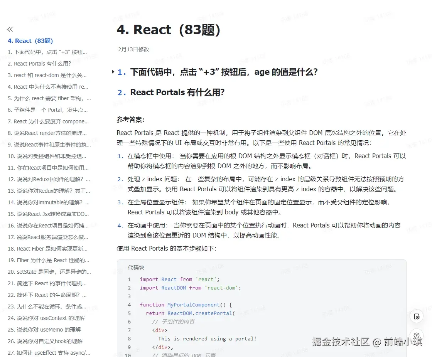Viewport: 432px width, 357px height.
Task: Open sidebar item 25. 说说你对 useMemo 的理解
Action: coord(44,330)
